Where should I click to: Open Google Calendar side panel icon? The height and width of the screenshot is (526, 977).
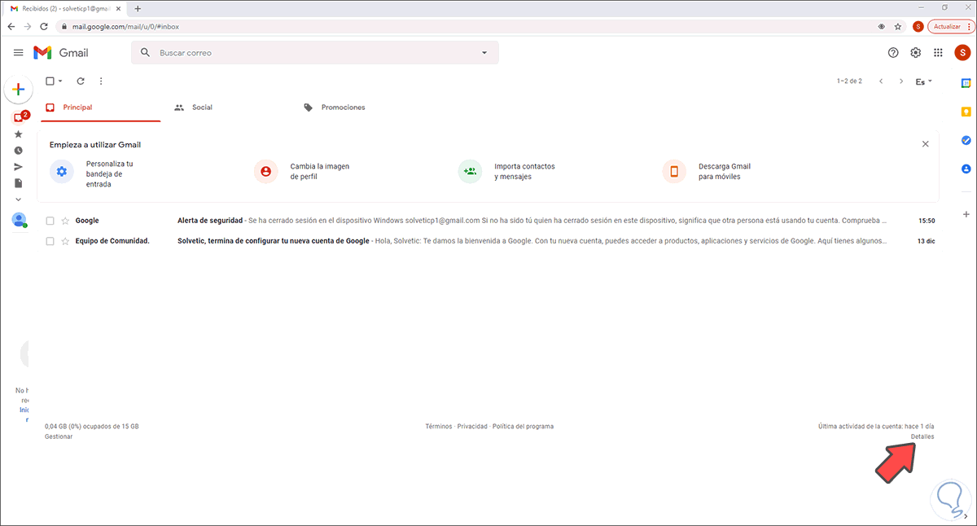point(966,82)
